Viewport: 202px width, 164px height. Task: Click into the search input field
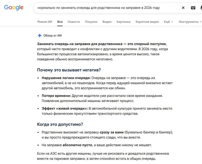pyautogui.click(x=107, y=8)
